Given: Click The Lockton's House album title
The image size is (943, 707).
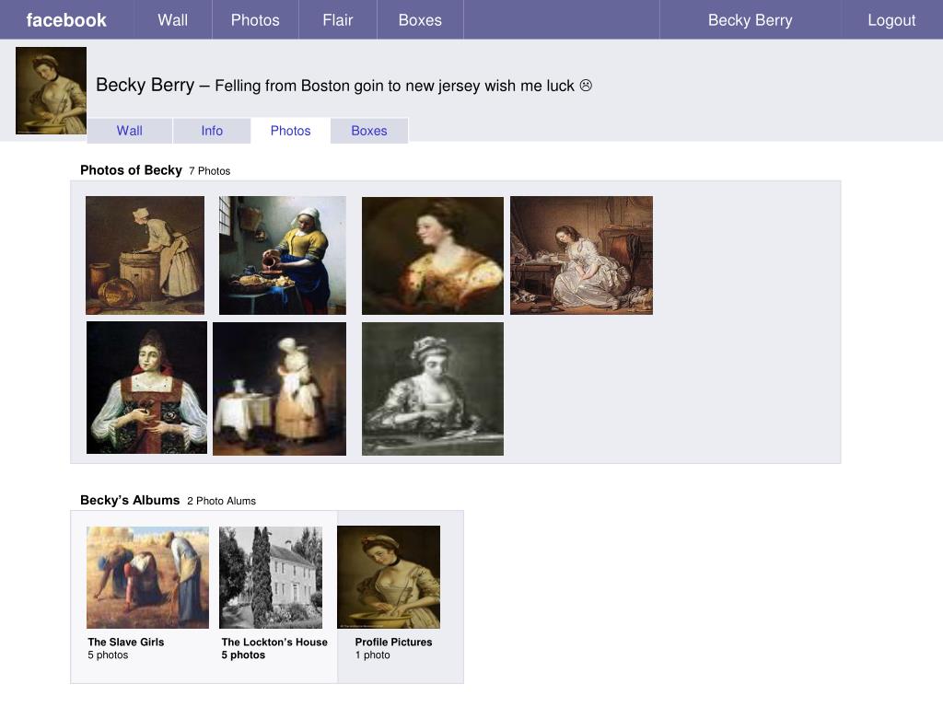Looking at the screenshot, I should coord(274,642).
